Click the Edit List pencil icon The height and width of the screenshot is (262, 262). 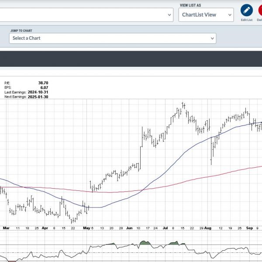[x=246, y=10]
